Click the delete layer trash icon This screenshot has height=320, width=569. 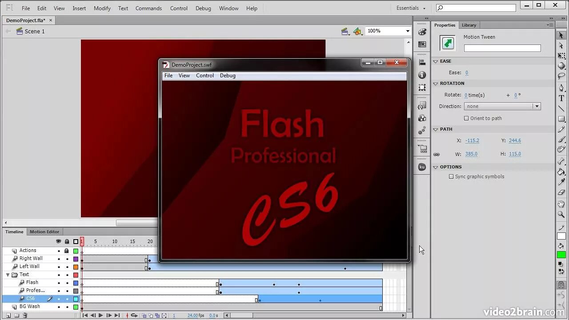(25, 316)
